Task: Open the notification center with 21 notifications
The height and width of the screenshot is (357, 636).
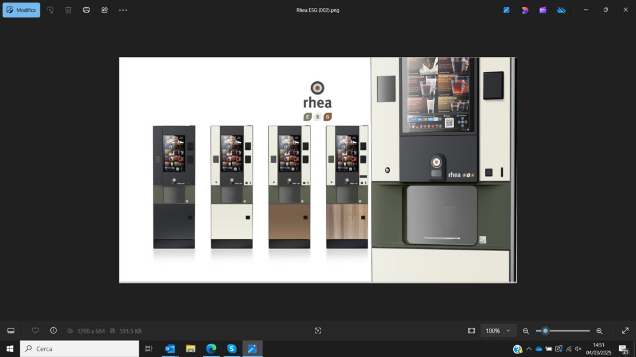Action: [624, 349]
